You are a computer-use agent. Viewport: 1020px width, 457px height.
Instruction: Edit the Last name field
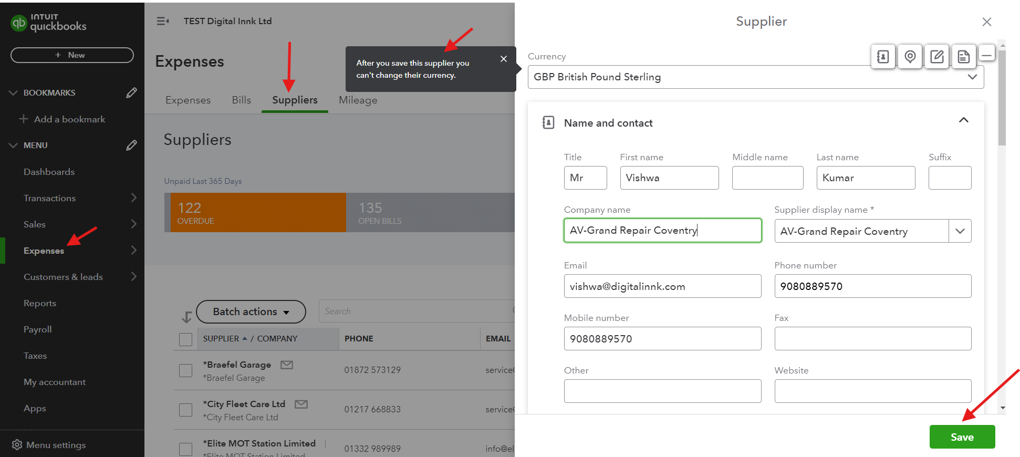(866, 178)
